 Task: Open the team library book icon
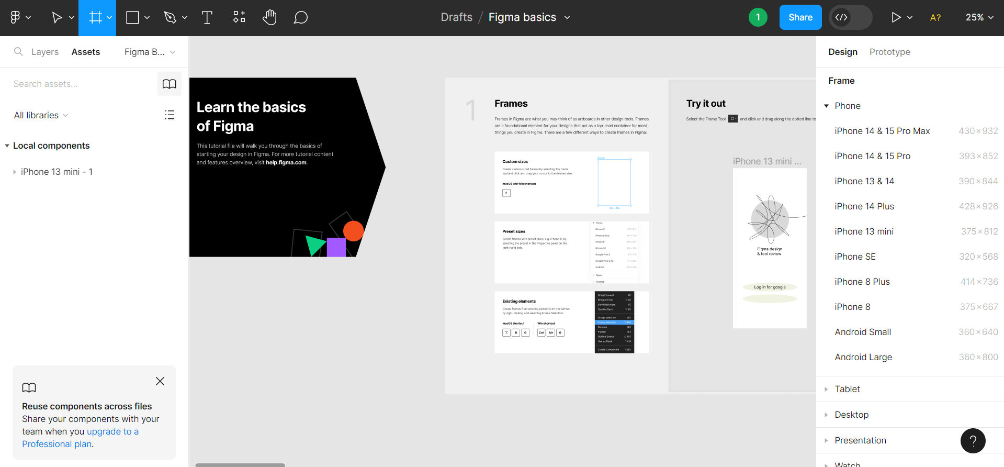pos(170,84)
